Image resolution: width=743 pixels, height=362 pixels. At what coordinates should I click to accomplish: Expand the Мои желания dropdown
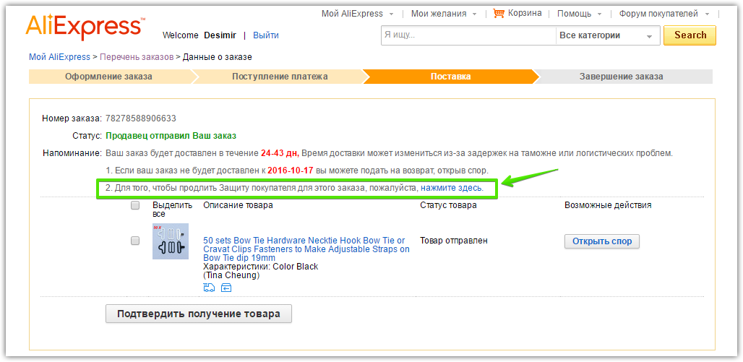coord(444,14)
